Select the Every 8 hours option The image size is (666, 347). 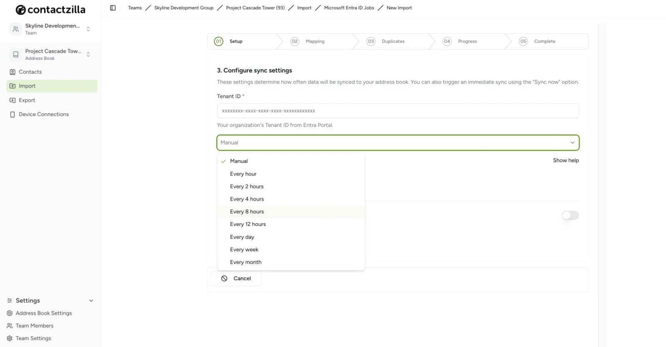(x=247, y=212)
